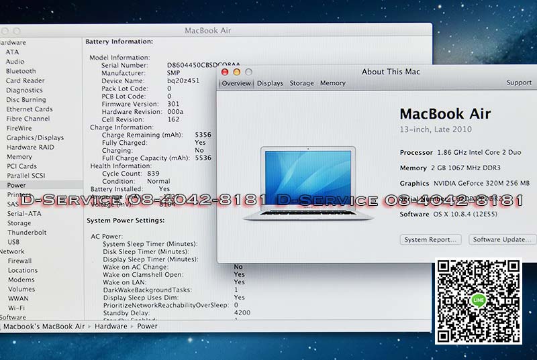The image size is (537, 360).
Task: Click the System Report button
Action: (x=430, y=239)
